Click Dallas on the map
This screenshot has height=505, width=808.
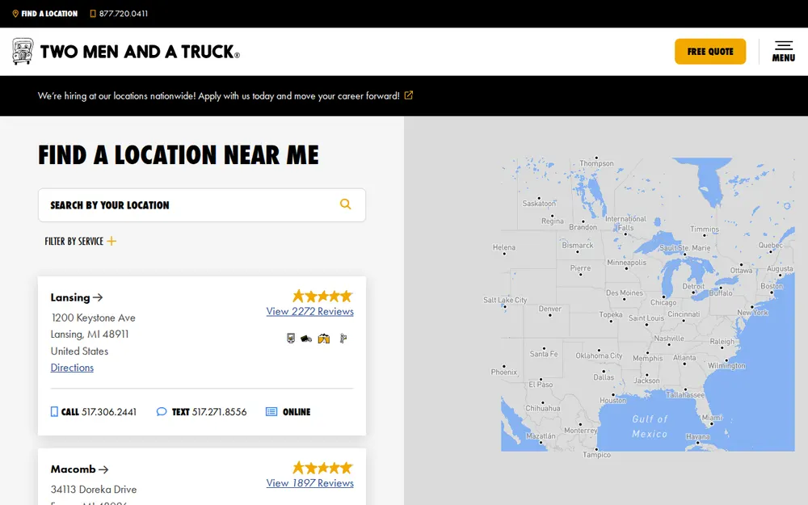604,377
